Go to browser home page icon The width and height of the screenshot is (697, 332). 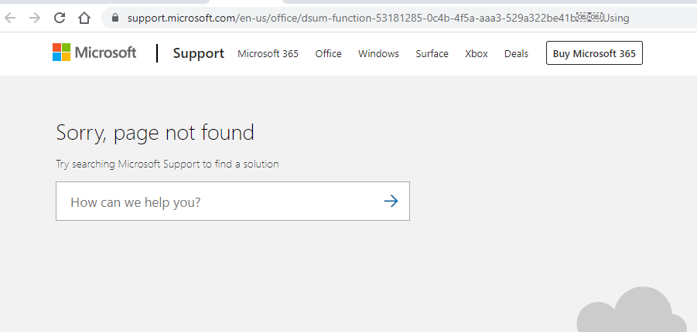[x=84, y=18]
